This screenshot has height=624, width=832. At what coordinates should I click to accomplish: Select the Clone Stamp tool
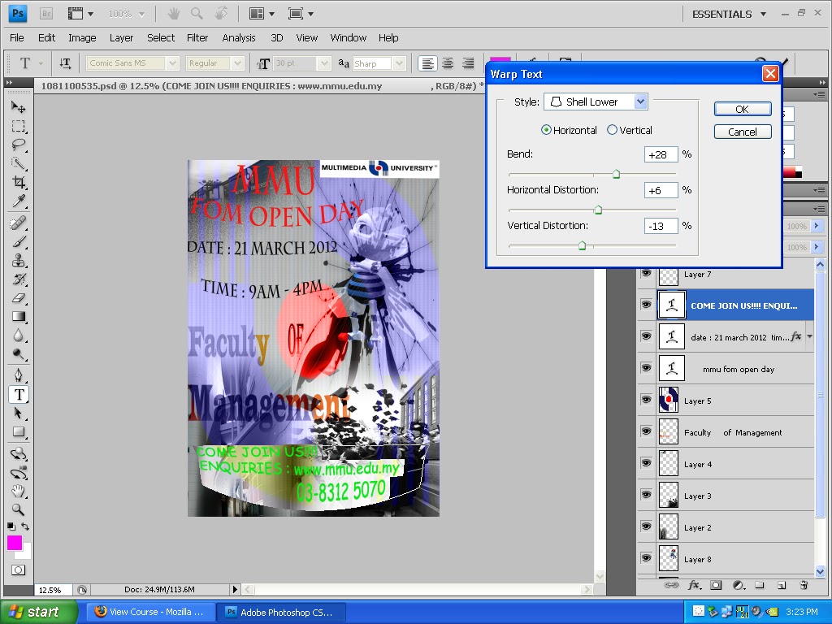19,261
